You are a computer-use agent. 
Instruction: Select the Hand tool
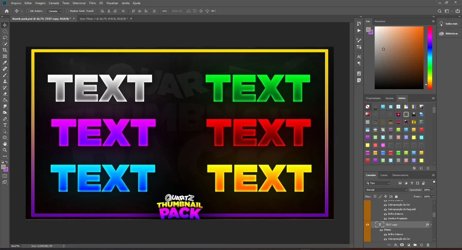(x=5, y=144)
